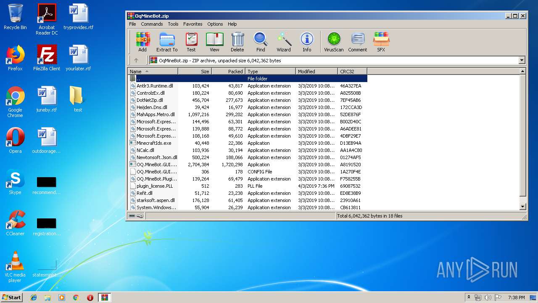Open the Favorites menu
Image resolution: width=538 pixels, height=303 pixels.
(193, 24)
